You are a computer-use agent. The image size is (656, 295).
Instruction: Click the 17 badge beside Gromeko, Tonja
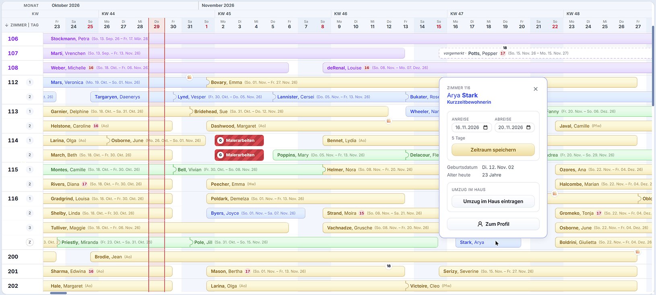(x=599, y=213)
